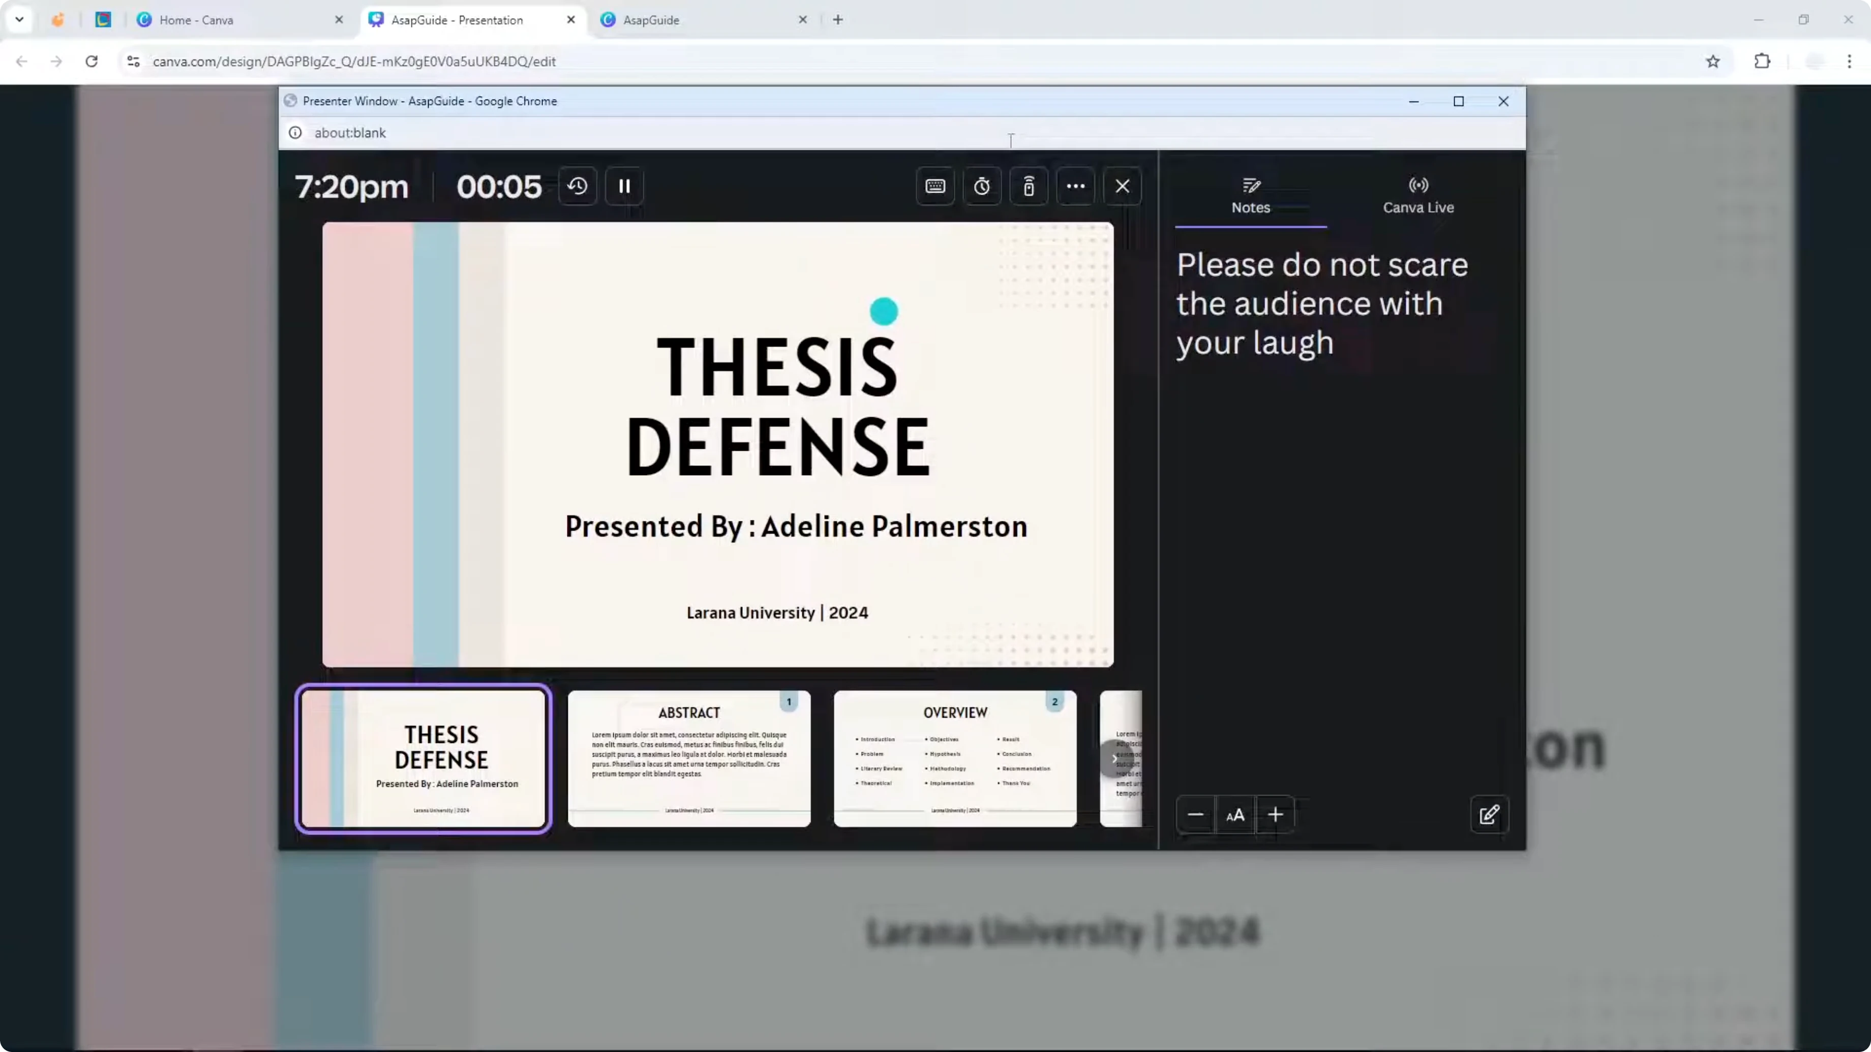The width and height of the screenshot is (1871, 1052).
Task: Select the Abstract slide thumbnail
Action: pos(688,758)
